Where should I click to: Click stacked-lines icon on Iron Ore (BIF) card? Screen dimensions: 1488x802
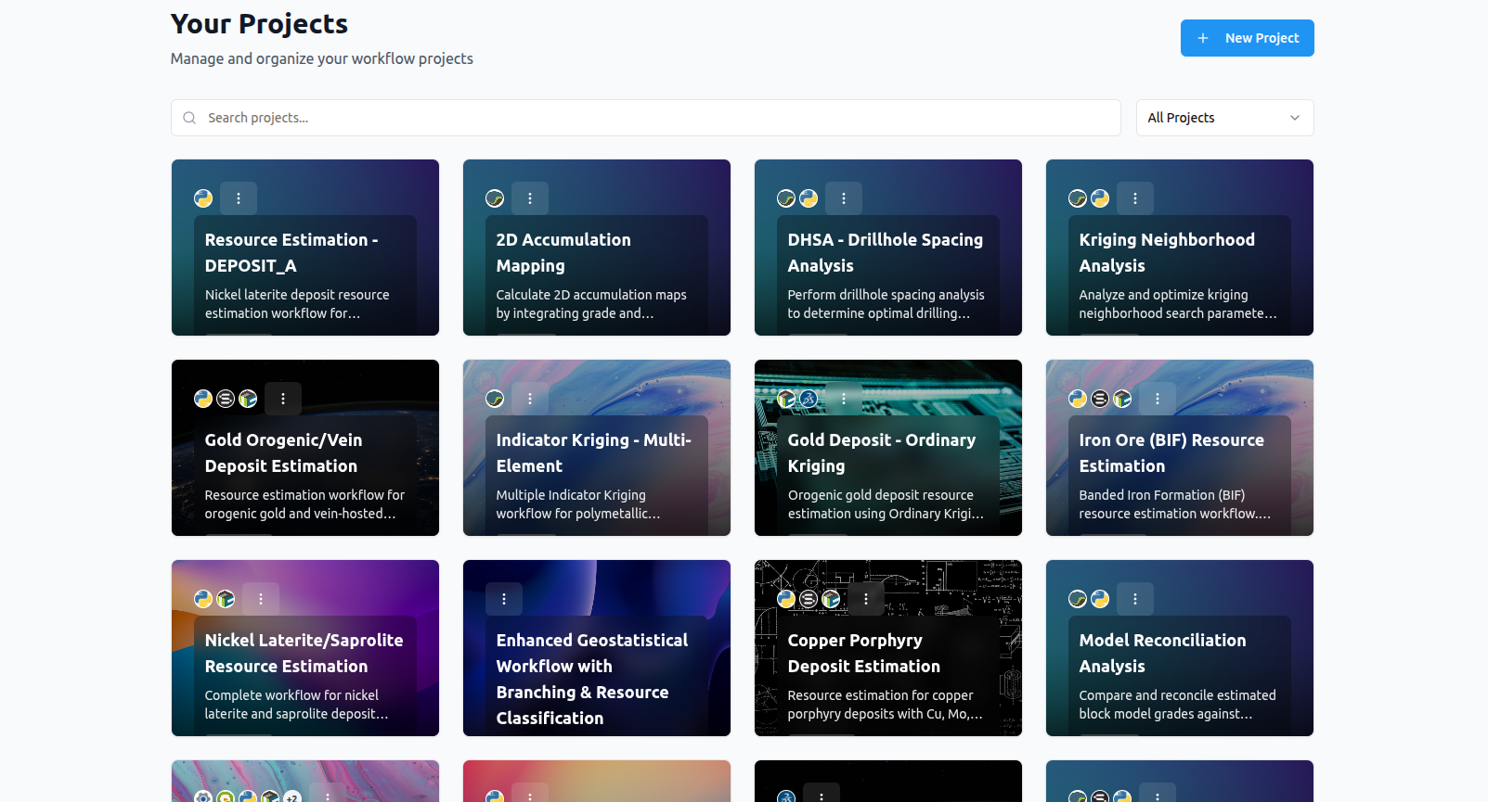[1100, 399]
